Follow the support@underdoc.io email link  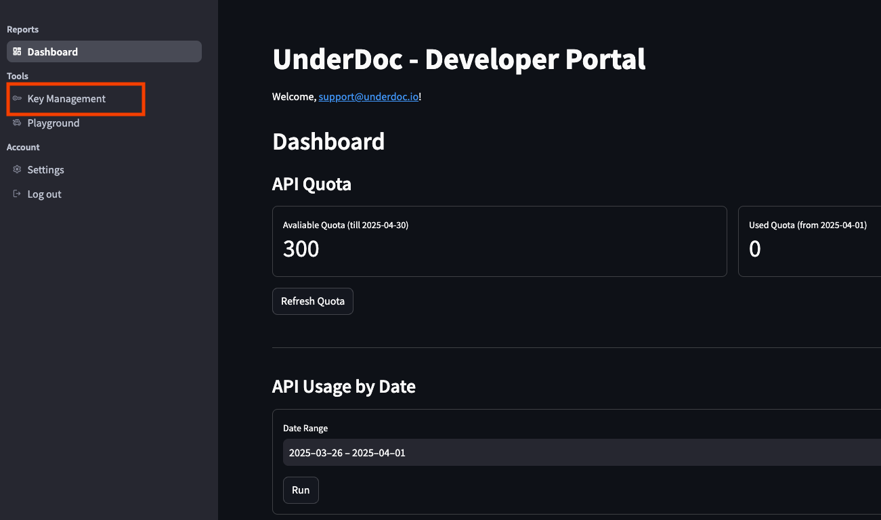tap(368, 97)
